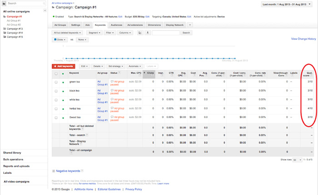318x195 pixels.
Task: Expand the Negative keywords section
Action: 54,171
